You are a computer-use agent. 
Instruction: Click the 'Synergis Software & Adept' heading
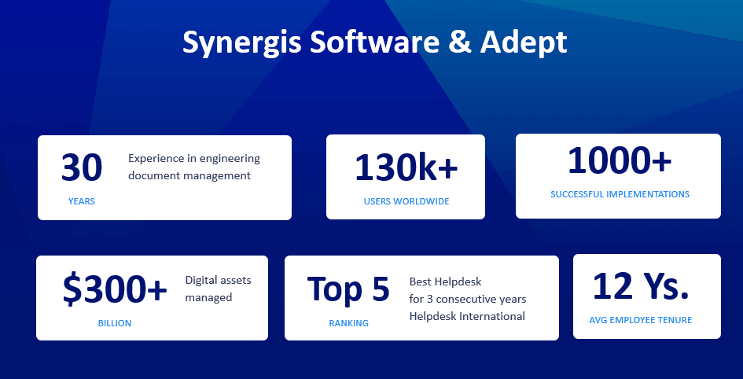[x=374, y=43]
